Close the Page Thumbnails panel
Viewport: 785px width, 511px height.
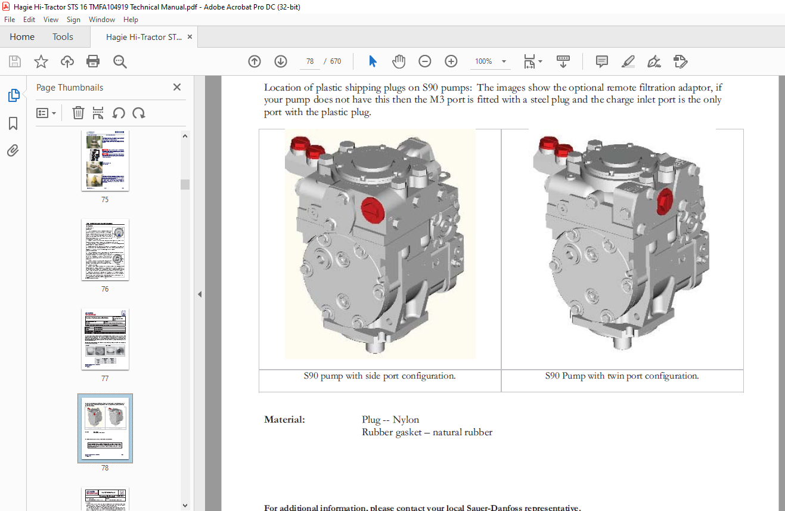[x=177, y=87]
